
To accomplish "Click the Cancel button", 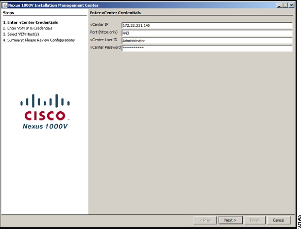I will [279, 220].
